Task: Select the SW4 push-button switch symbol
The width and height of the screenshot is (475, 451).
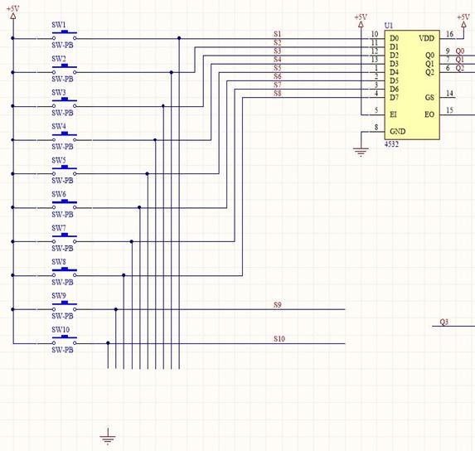Action: (64, 137)
